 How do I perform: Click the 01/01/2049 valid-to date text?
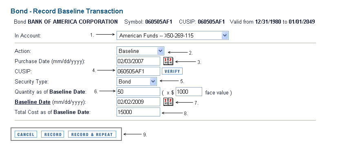[x=302, y=22]
